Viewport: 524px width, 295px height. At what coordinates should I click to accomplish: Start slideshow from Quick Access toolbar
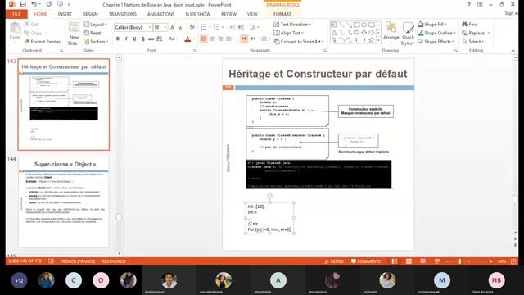point(60,4)
